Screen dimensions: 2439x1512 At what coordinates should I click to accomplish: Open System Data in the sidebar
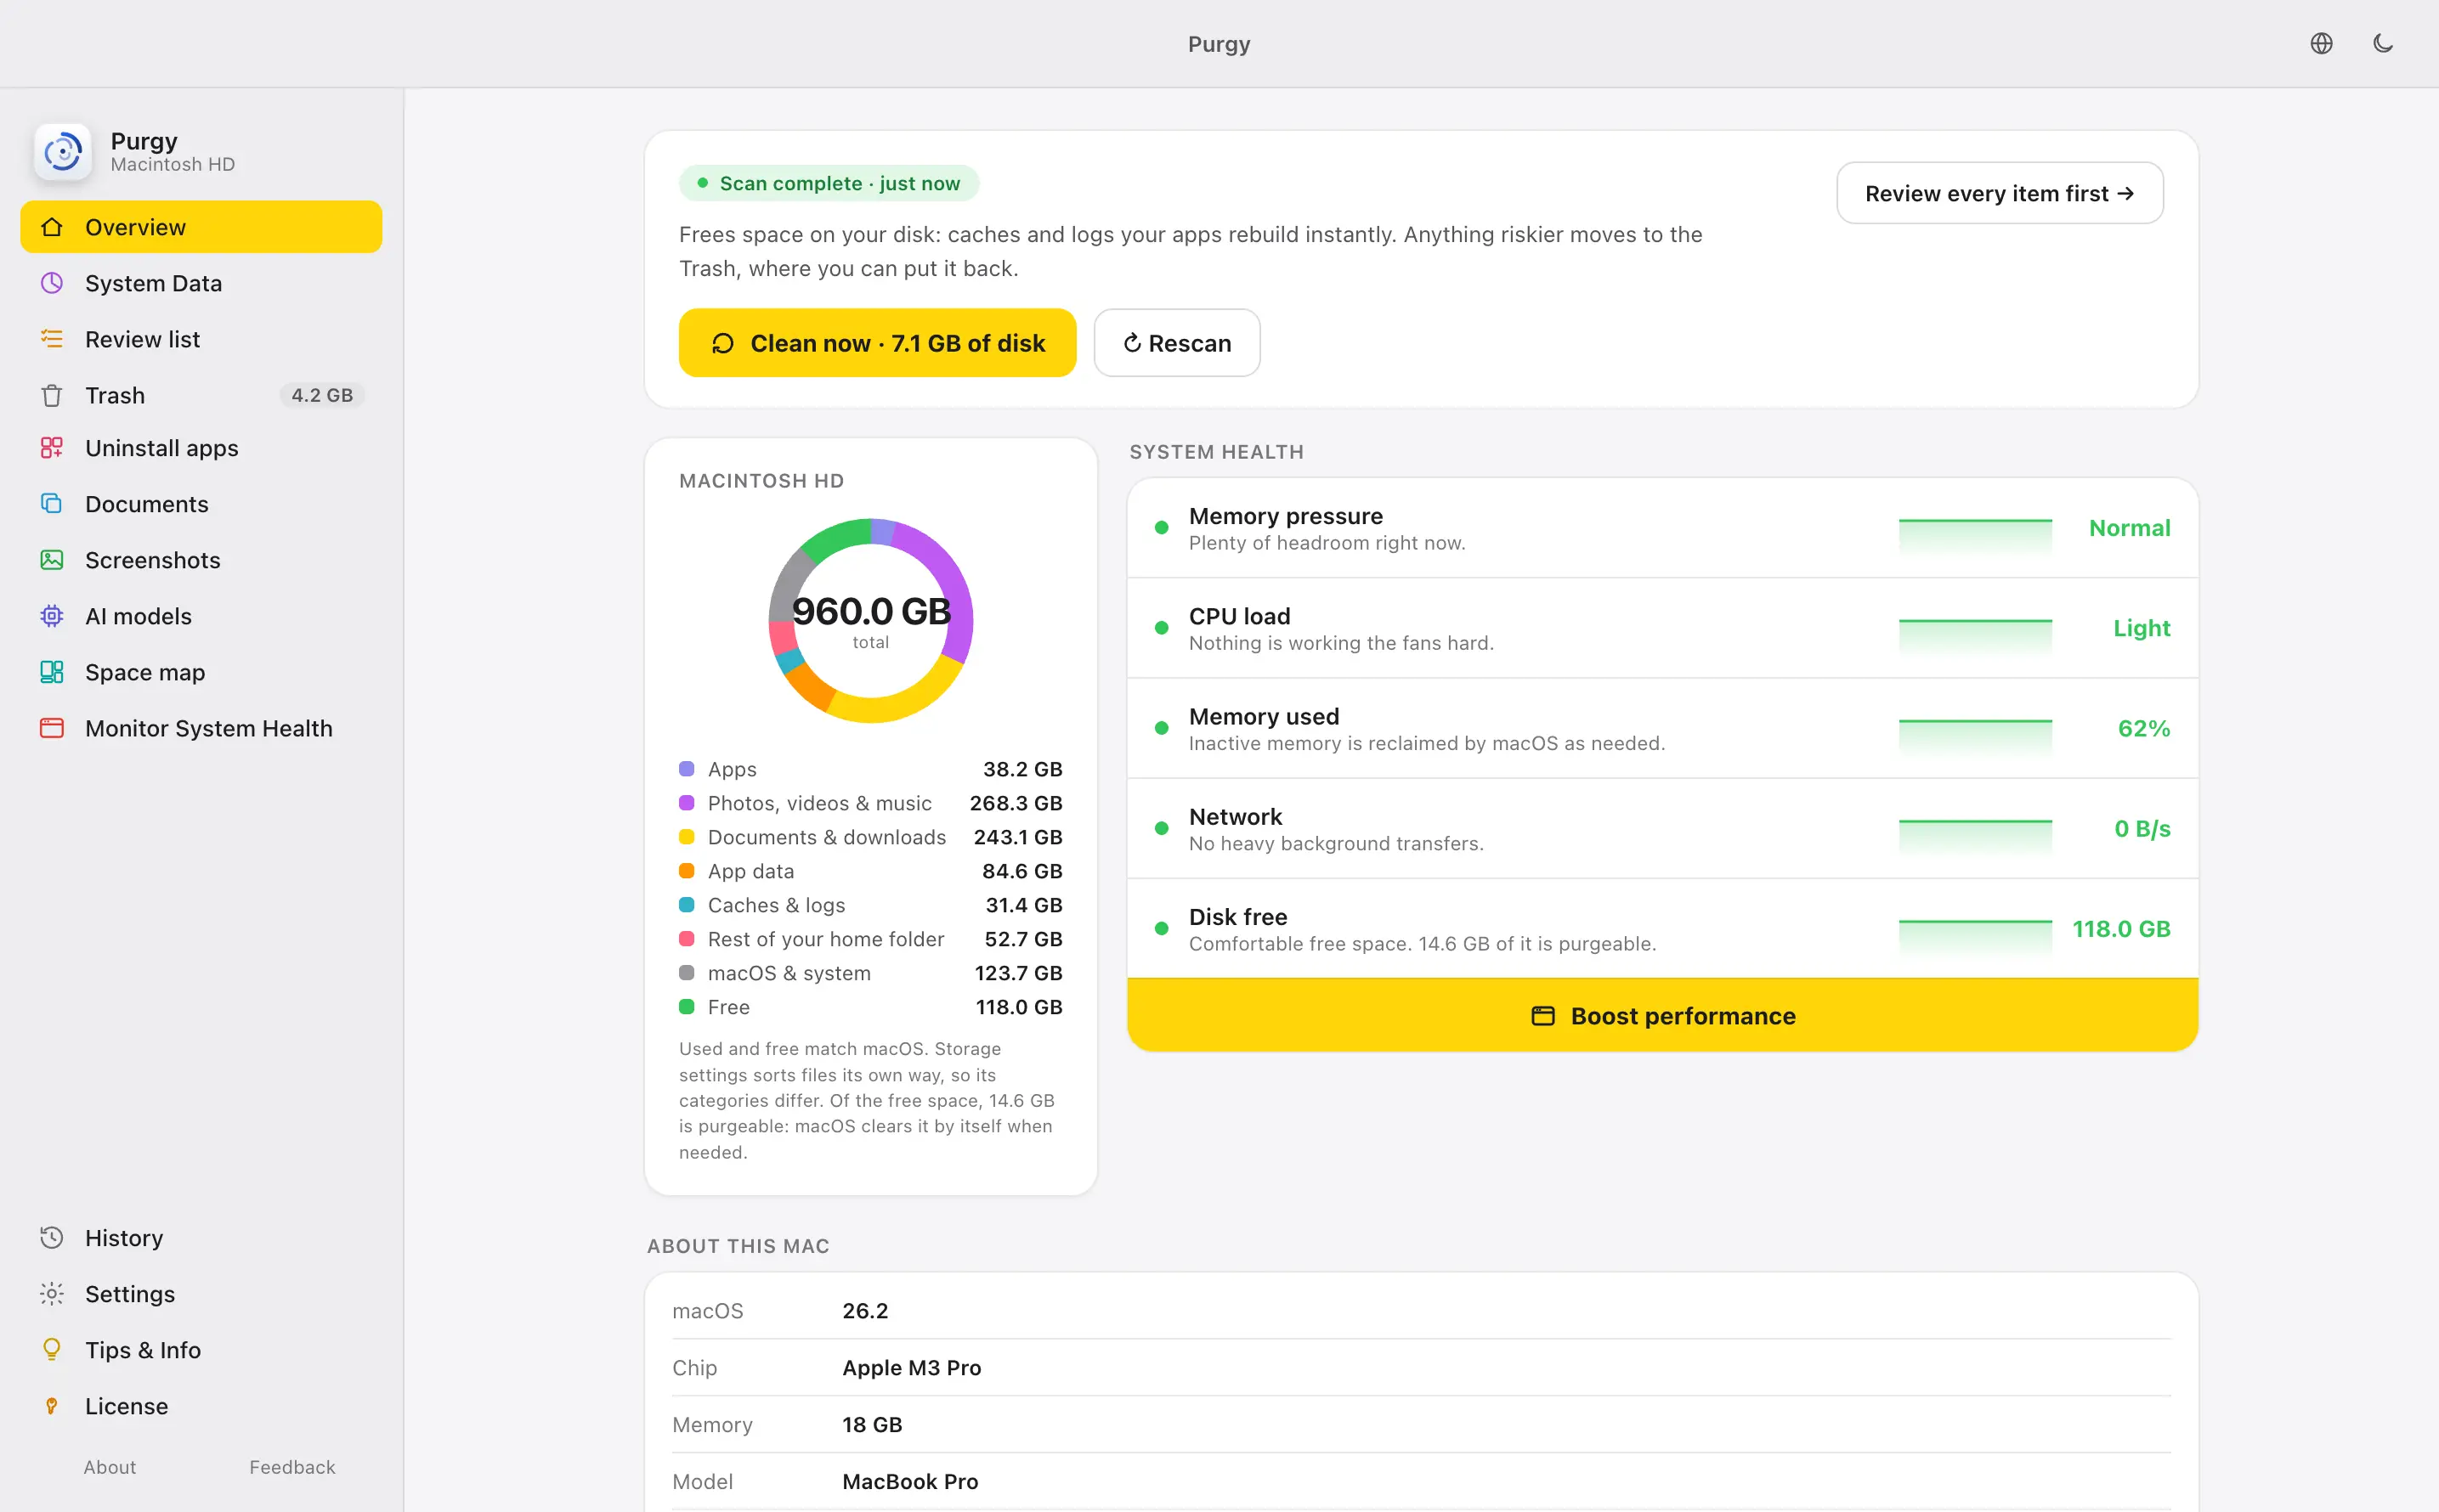(x=201, y=283)
